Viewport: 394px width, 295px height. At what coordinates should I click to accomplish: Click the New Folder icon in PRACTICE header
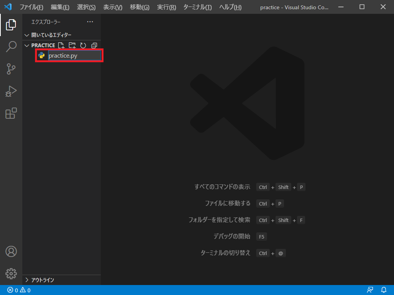pos(72,45)
